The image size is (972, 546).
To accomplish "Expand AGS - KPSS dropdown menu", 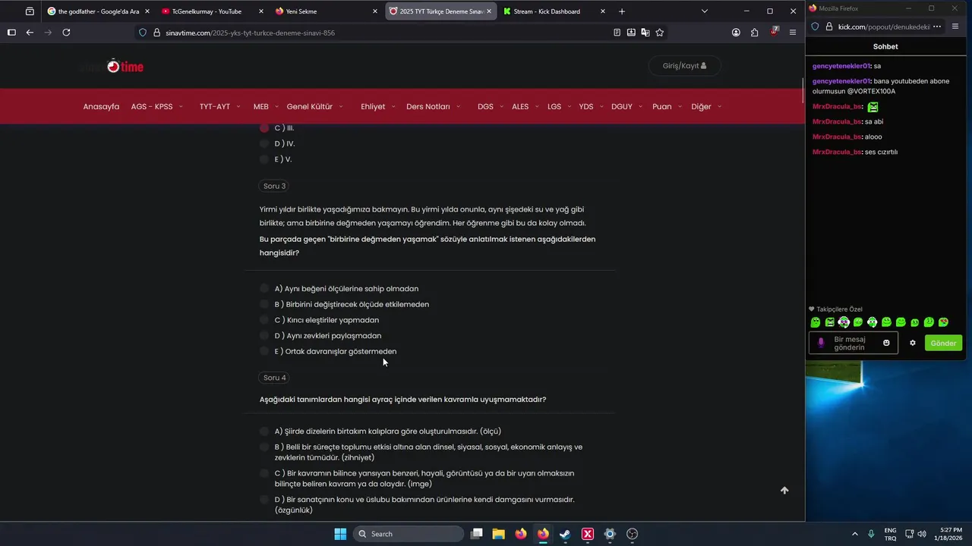I will (x=157, y=107).
